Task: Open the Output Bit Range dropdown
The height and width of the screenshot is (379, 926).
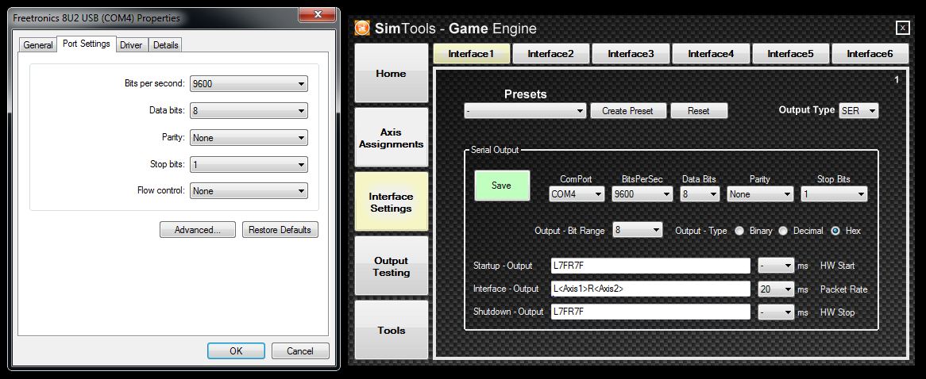Action: (637, 230)
